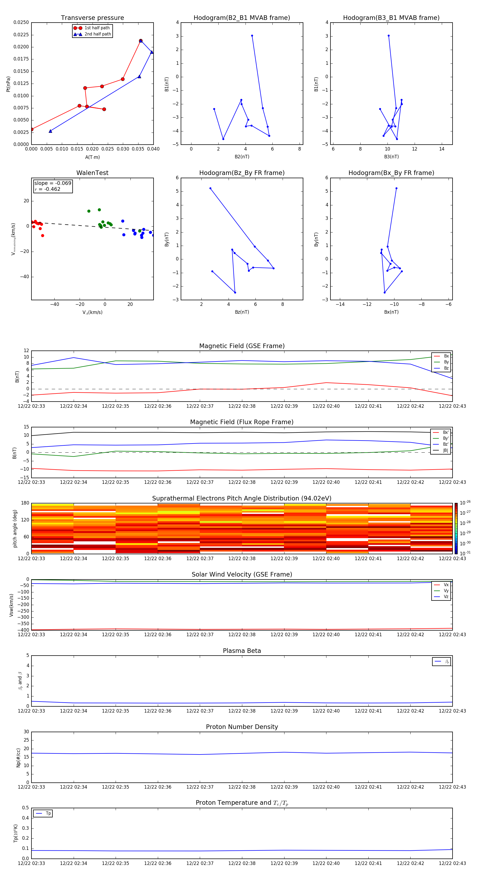Image resolution: width=484 pixels, height=887 pixels.
Task: Click the 'Vx' legend entry in velocity plot
Action: coord(441,585)
